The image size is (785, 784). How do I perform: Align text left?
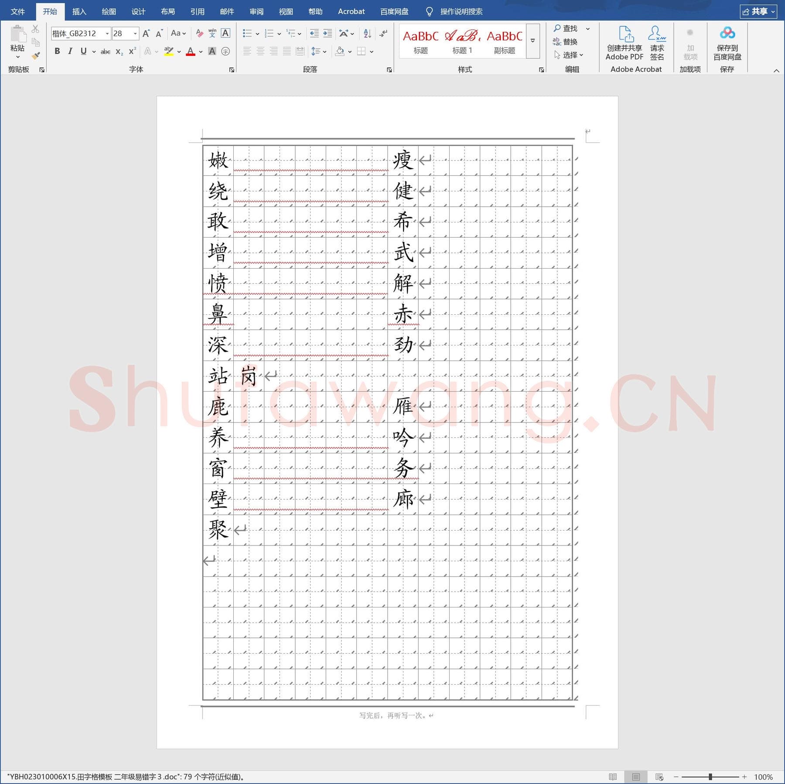point(247,51)
